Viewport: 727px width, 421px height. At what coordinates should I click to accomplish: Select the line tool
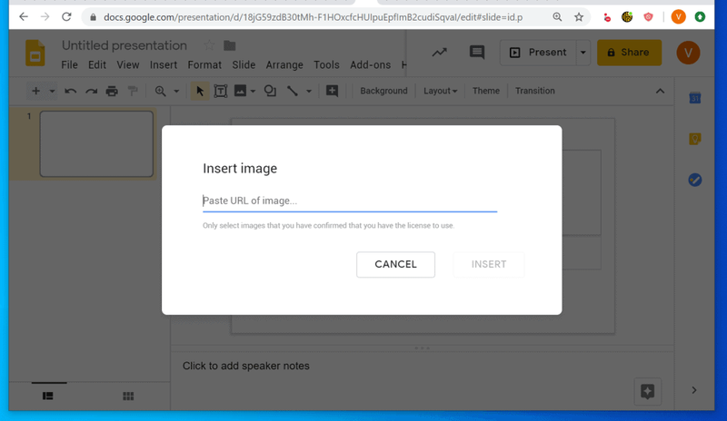tap(292, 91)
